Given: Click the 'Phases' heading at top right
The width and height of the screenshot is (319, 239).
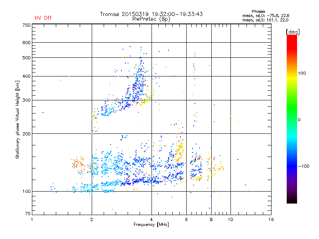Looking at the screenshot, I should [x=258, y=12].
